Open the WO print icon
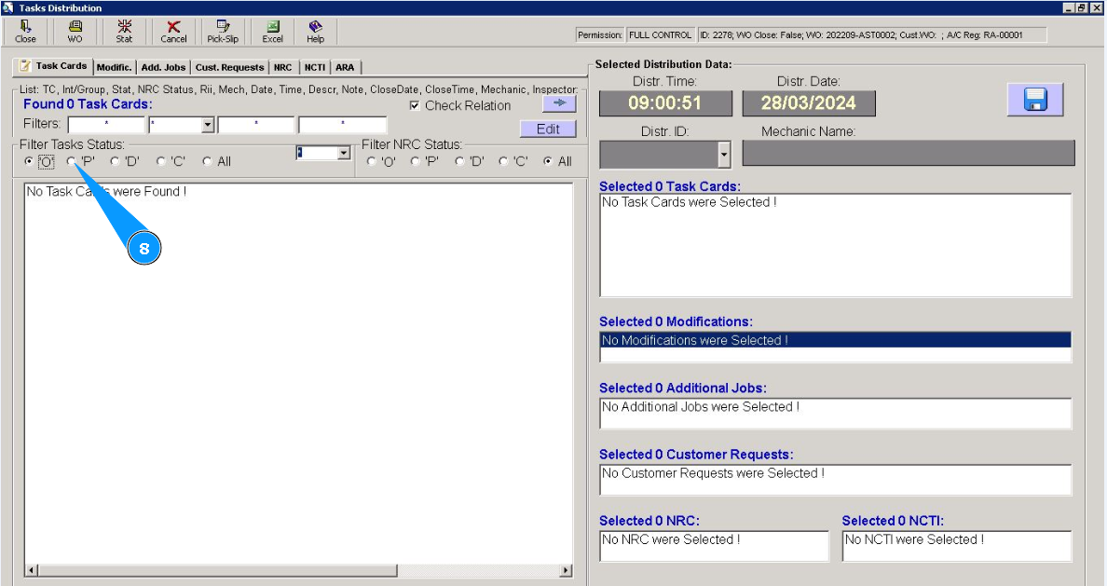Screen dimensions: 1107x586 coord(75,31)
